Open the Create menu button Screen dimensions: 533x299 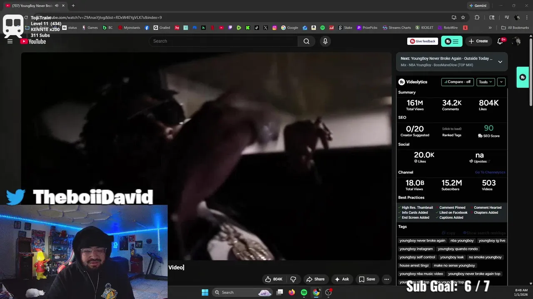(478, 41)
